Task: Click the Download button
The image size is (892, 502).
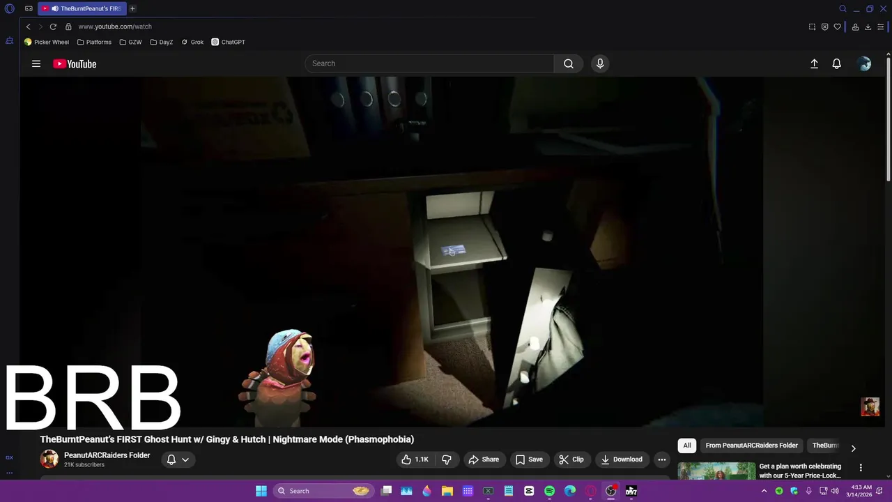Action: (x=622, y=459)
